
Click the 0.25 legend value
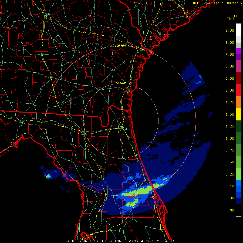[230, 174]
